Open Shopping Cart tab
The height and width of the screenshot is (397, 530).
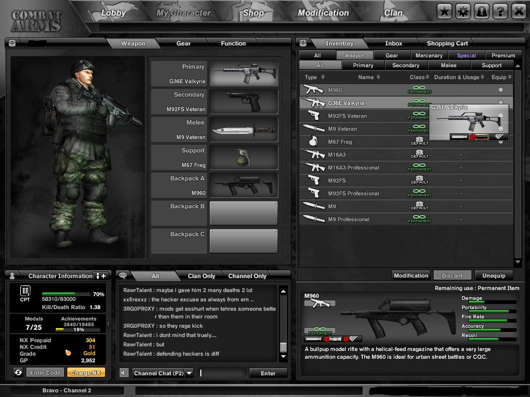click(447, 43)
